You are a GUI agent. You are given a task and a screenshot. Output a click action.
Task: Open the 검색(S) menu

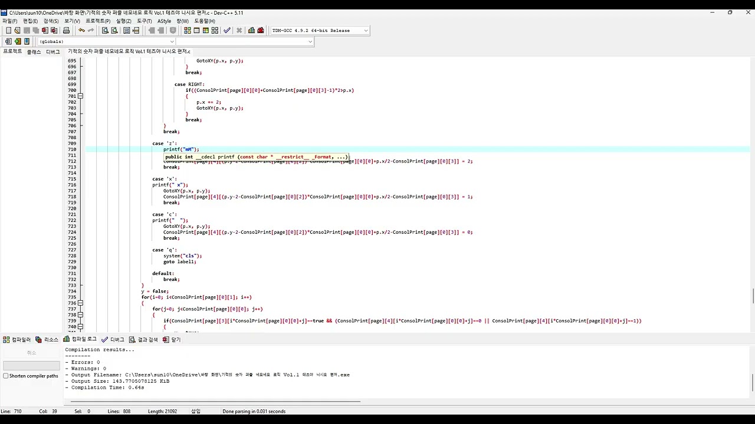51,21
